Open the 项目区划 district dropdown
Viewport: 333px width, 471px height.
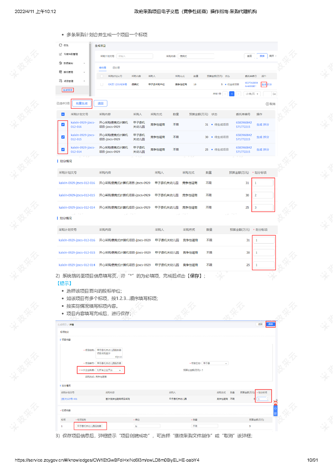tap(215, 363)
